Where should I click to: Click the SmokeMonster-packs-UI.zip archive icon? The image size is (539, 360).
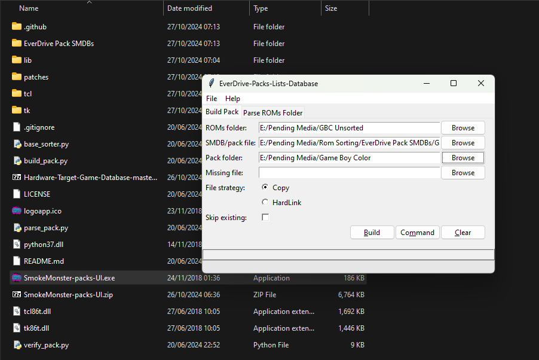coord(17,294)
